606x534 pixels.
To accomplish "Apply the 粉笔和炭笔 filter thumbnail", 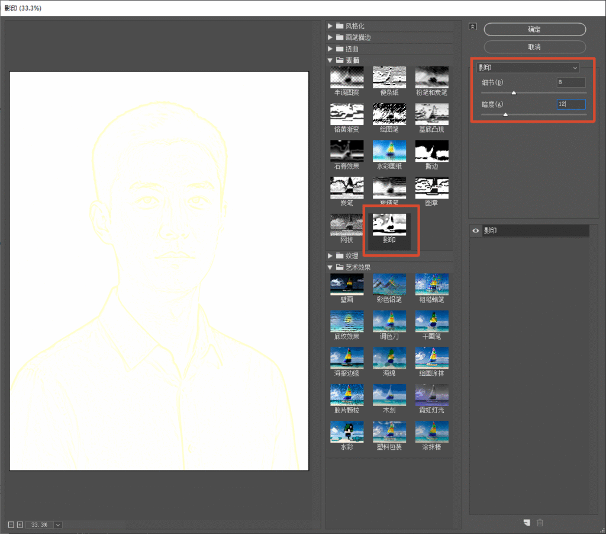I will [x=431, y=78].
